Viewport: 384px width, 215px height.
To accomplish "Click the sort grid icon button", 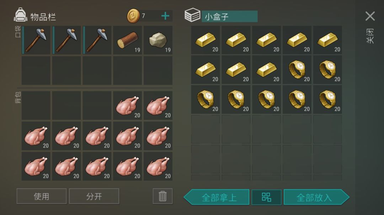I will pos(266,197).
